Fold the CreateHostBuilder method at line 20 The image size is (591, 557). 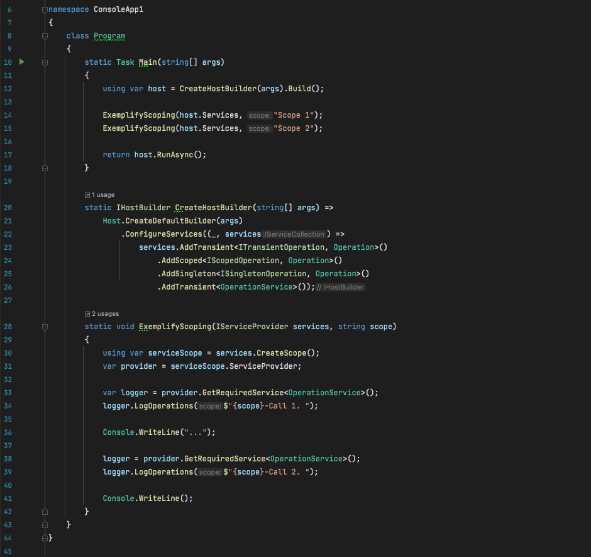click(45, 207)
